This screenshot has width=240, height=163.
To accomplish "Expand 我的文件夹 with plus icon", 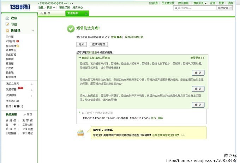I will 32,84.
